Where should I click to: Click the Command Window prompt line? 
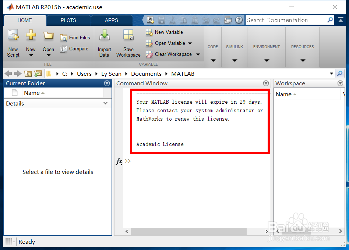point(197,161)
